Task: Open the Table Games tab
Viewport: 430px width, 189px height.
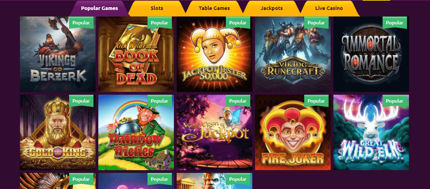Action: pyautogui.click(x=214, y=8)
